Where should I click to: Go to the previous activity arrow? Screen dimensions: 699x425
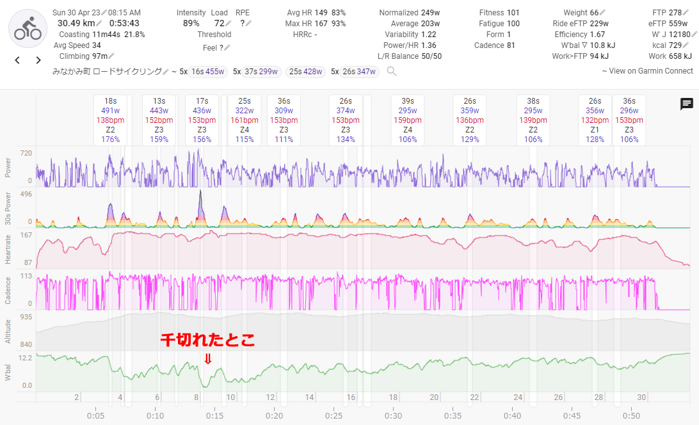coord(17,60)
